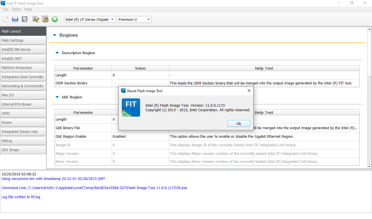This screenshot has height=219, width=372.
Task: Click the scrollbar up arrow in Regions panel
Action: [x=369, y=29]
